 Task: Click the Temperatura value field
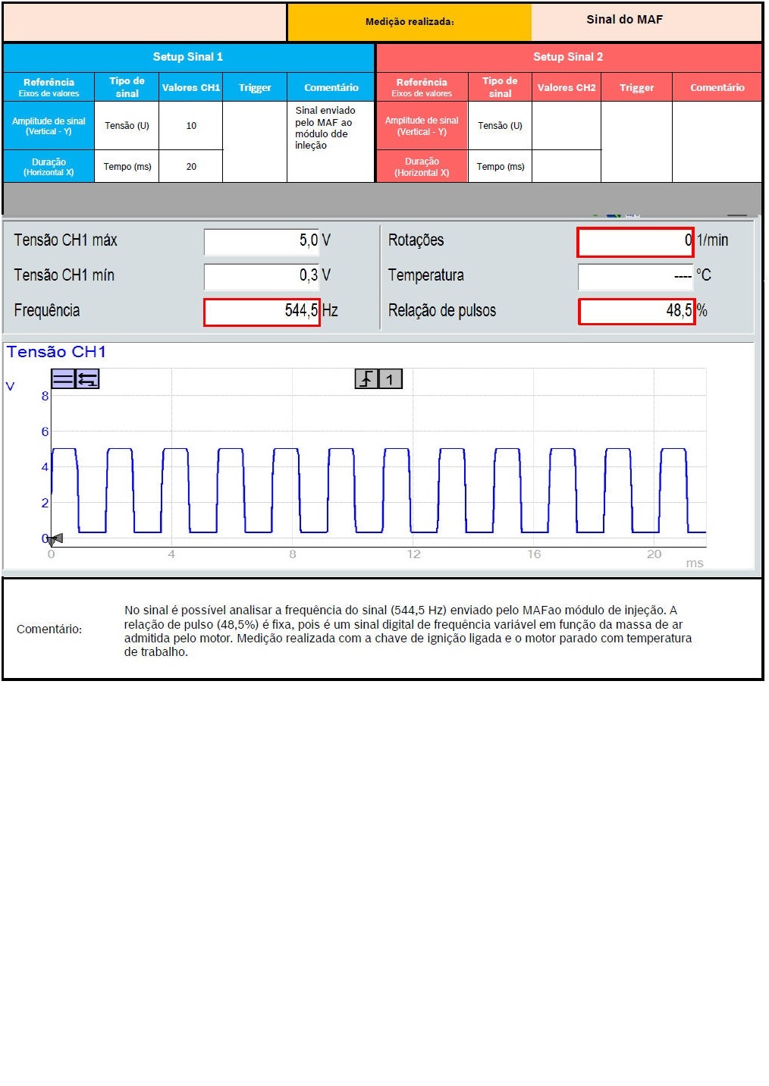[635, 276]
